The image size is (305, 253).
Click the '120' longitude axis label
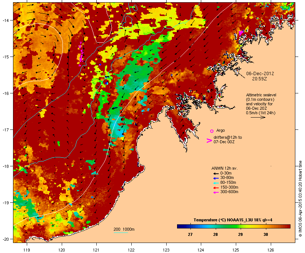(x=62, y=250)
